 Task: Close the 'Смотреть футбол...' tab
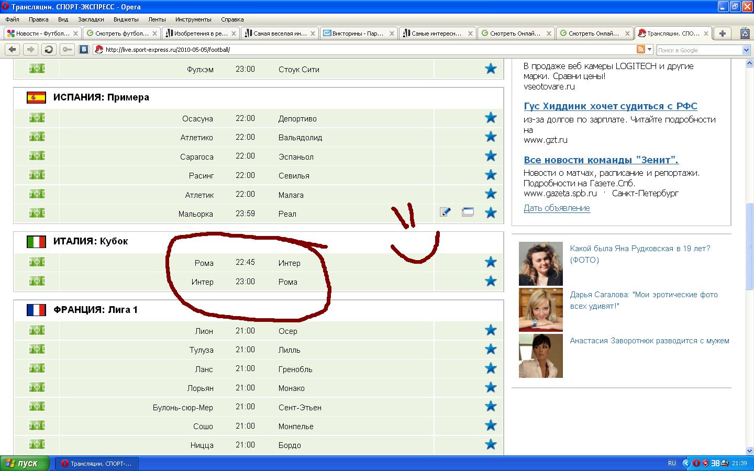(154, 33)
